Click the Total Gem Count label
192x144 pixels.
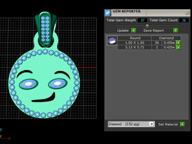tap(164, 20)
